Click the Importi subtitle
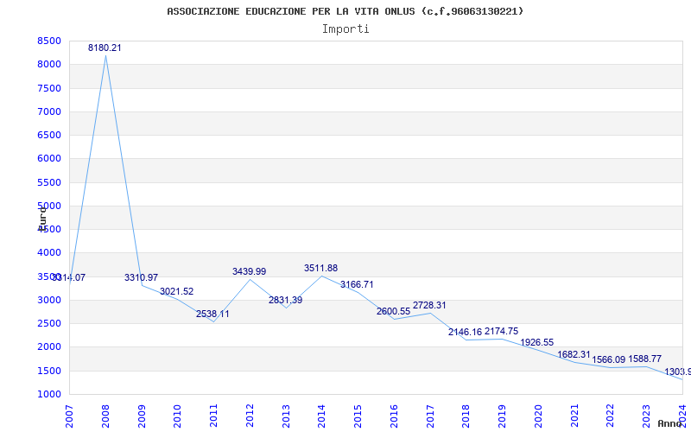Screen dimensions: 691x432 [345, 29]
